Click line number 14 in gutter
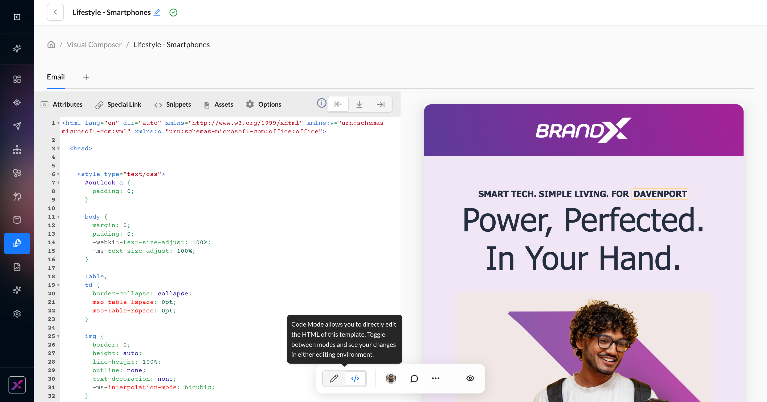This screenshot has height=402, width=767. point(51,242)
